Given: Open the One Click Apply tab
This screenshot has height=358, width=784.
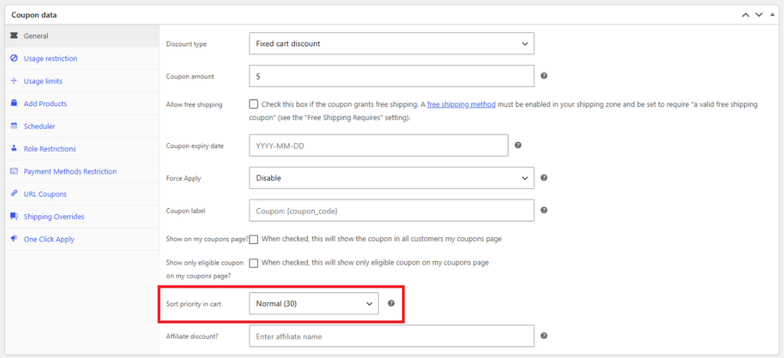Looking at the screenshot, I should pos(81,239).
